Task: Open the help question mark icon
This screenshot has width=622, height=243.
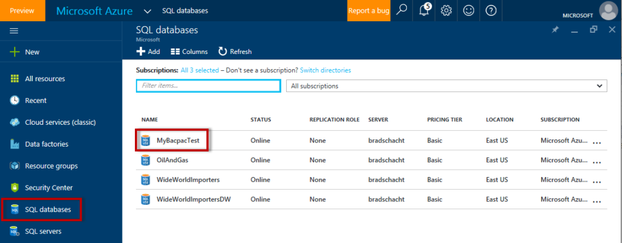Action: point(491,11)
